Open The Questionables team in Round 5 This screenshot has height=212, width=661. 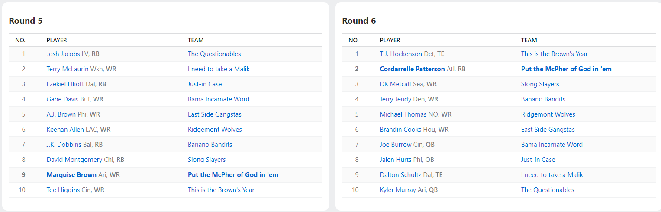214,54
